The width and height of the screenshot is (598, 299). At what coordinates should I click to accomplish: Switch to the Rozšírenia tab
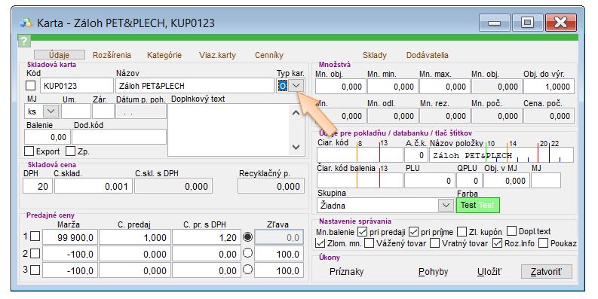tap(112, 55)
